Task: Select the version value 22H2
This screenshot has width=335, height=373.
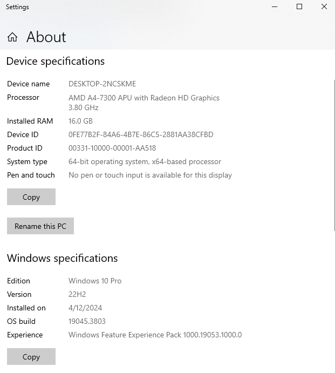Action: [77, 295]
